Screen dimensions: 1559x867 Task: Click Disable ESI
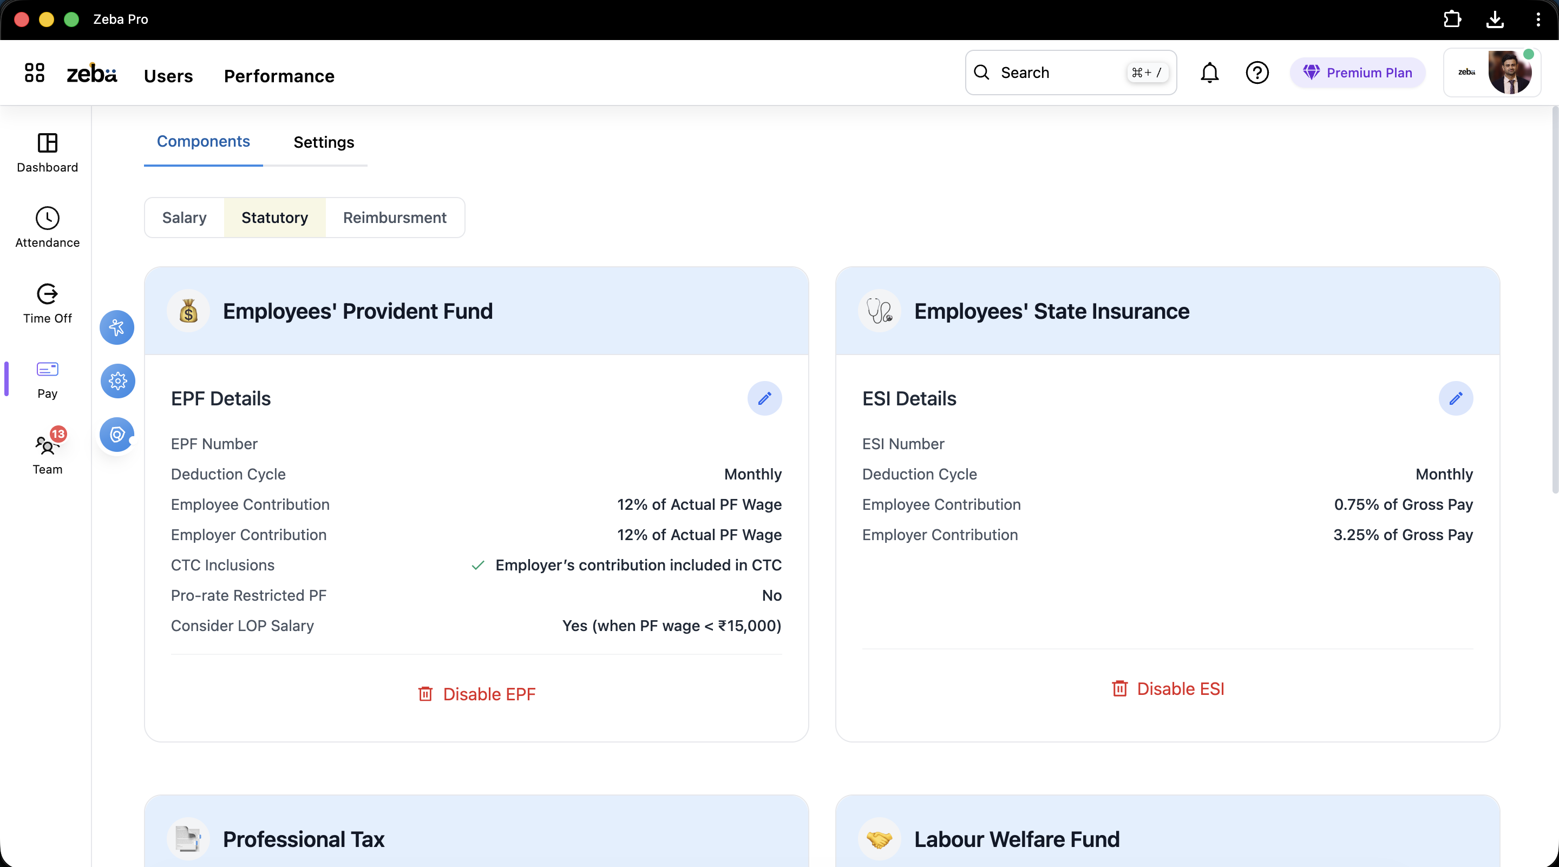coord(1168,688)
